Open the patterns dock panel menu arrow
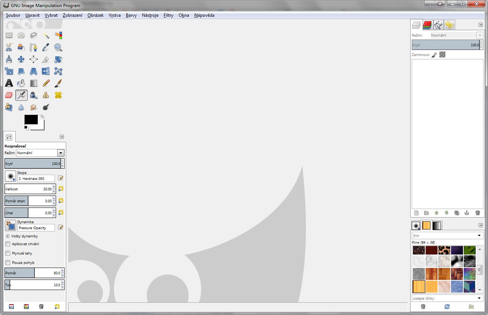This screenshot has width=488, height=315. coord(481,225)
